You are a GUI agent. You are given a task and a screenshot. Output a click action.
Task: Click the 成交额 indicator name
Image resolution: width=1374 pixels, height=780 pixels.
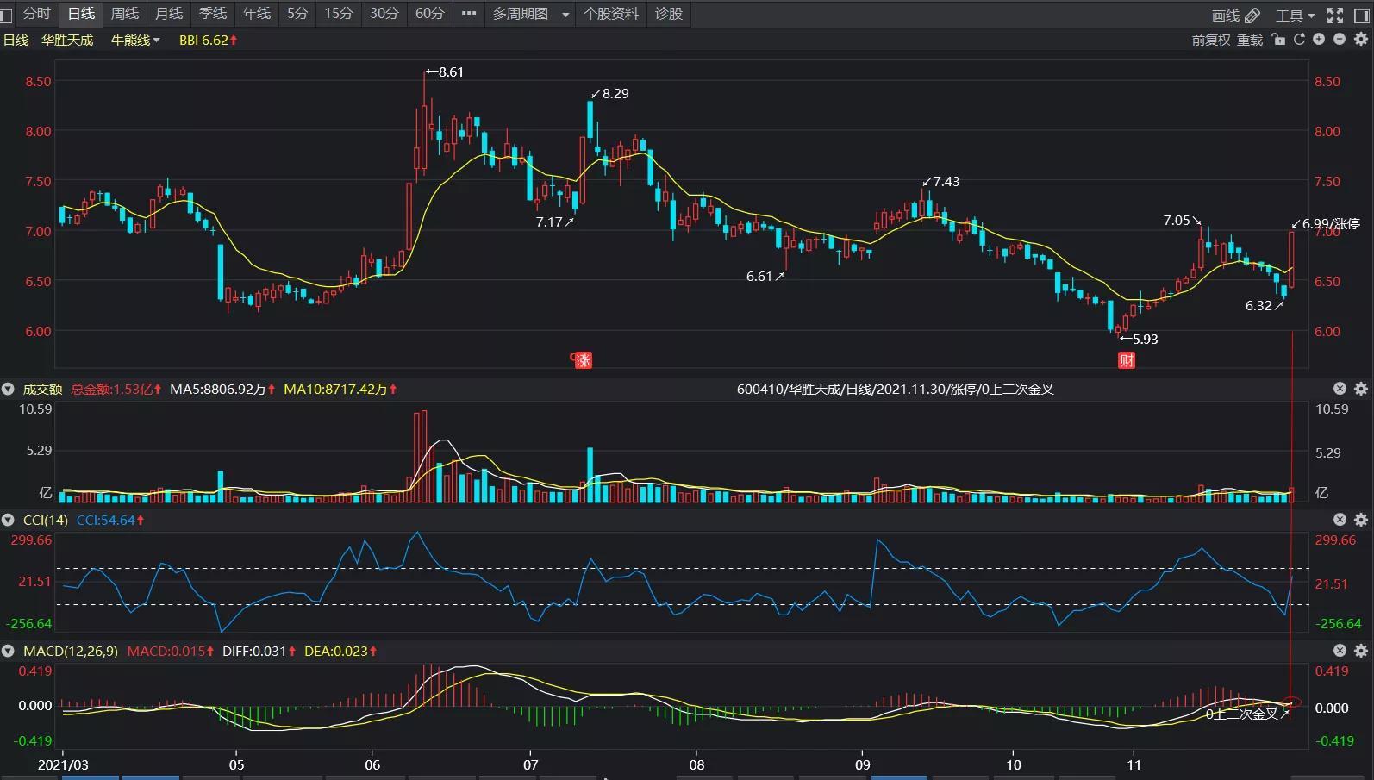(42, 389)
